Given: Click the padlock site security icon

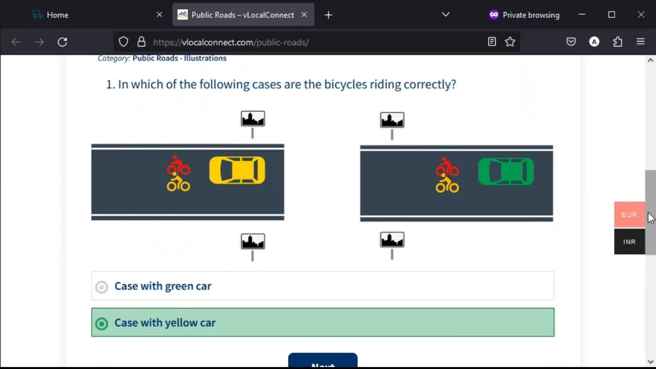Looking at the screenshot, I should pyautogui.click(x=141, y=42).
